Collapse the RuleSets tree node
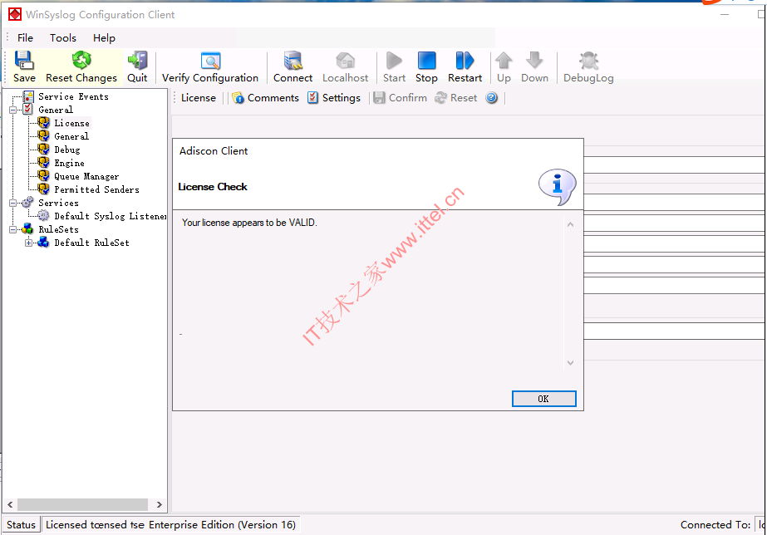 [x=13, y=228]
